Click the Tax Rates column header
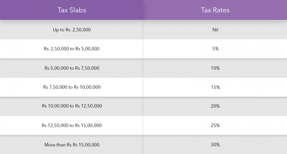Screen dimensions: 287x154 tap(215, 10)
